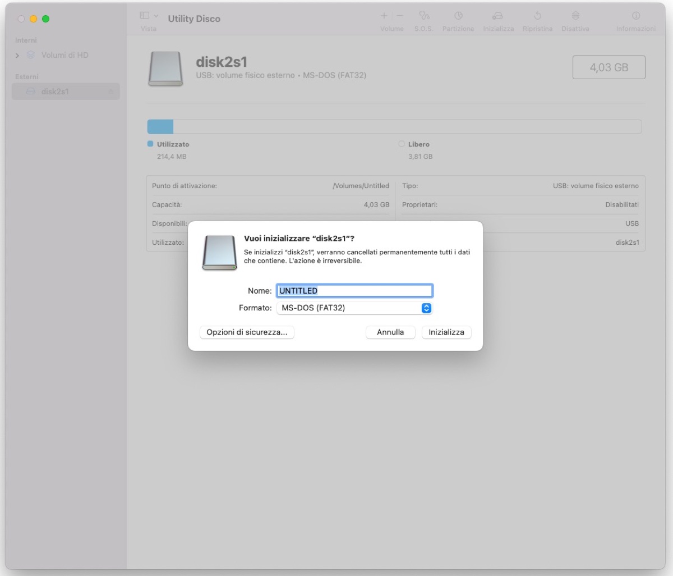Click the Ripristina restore icon
The height and width of the screenshot is (576, 673).
pyautogui.click(x=537, y=16)
